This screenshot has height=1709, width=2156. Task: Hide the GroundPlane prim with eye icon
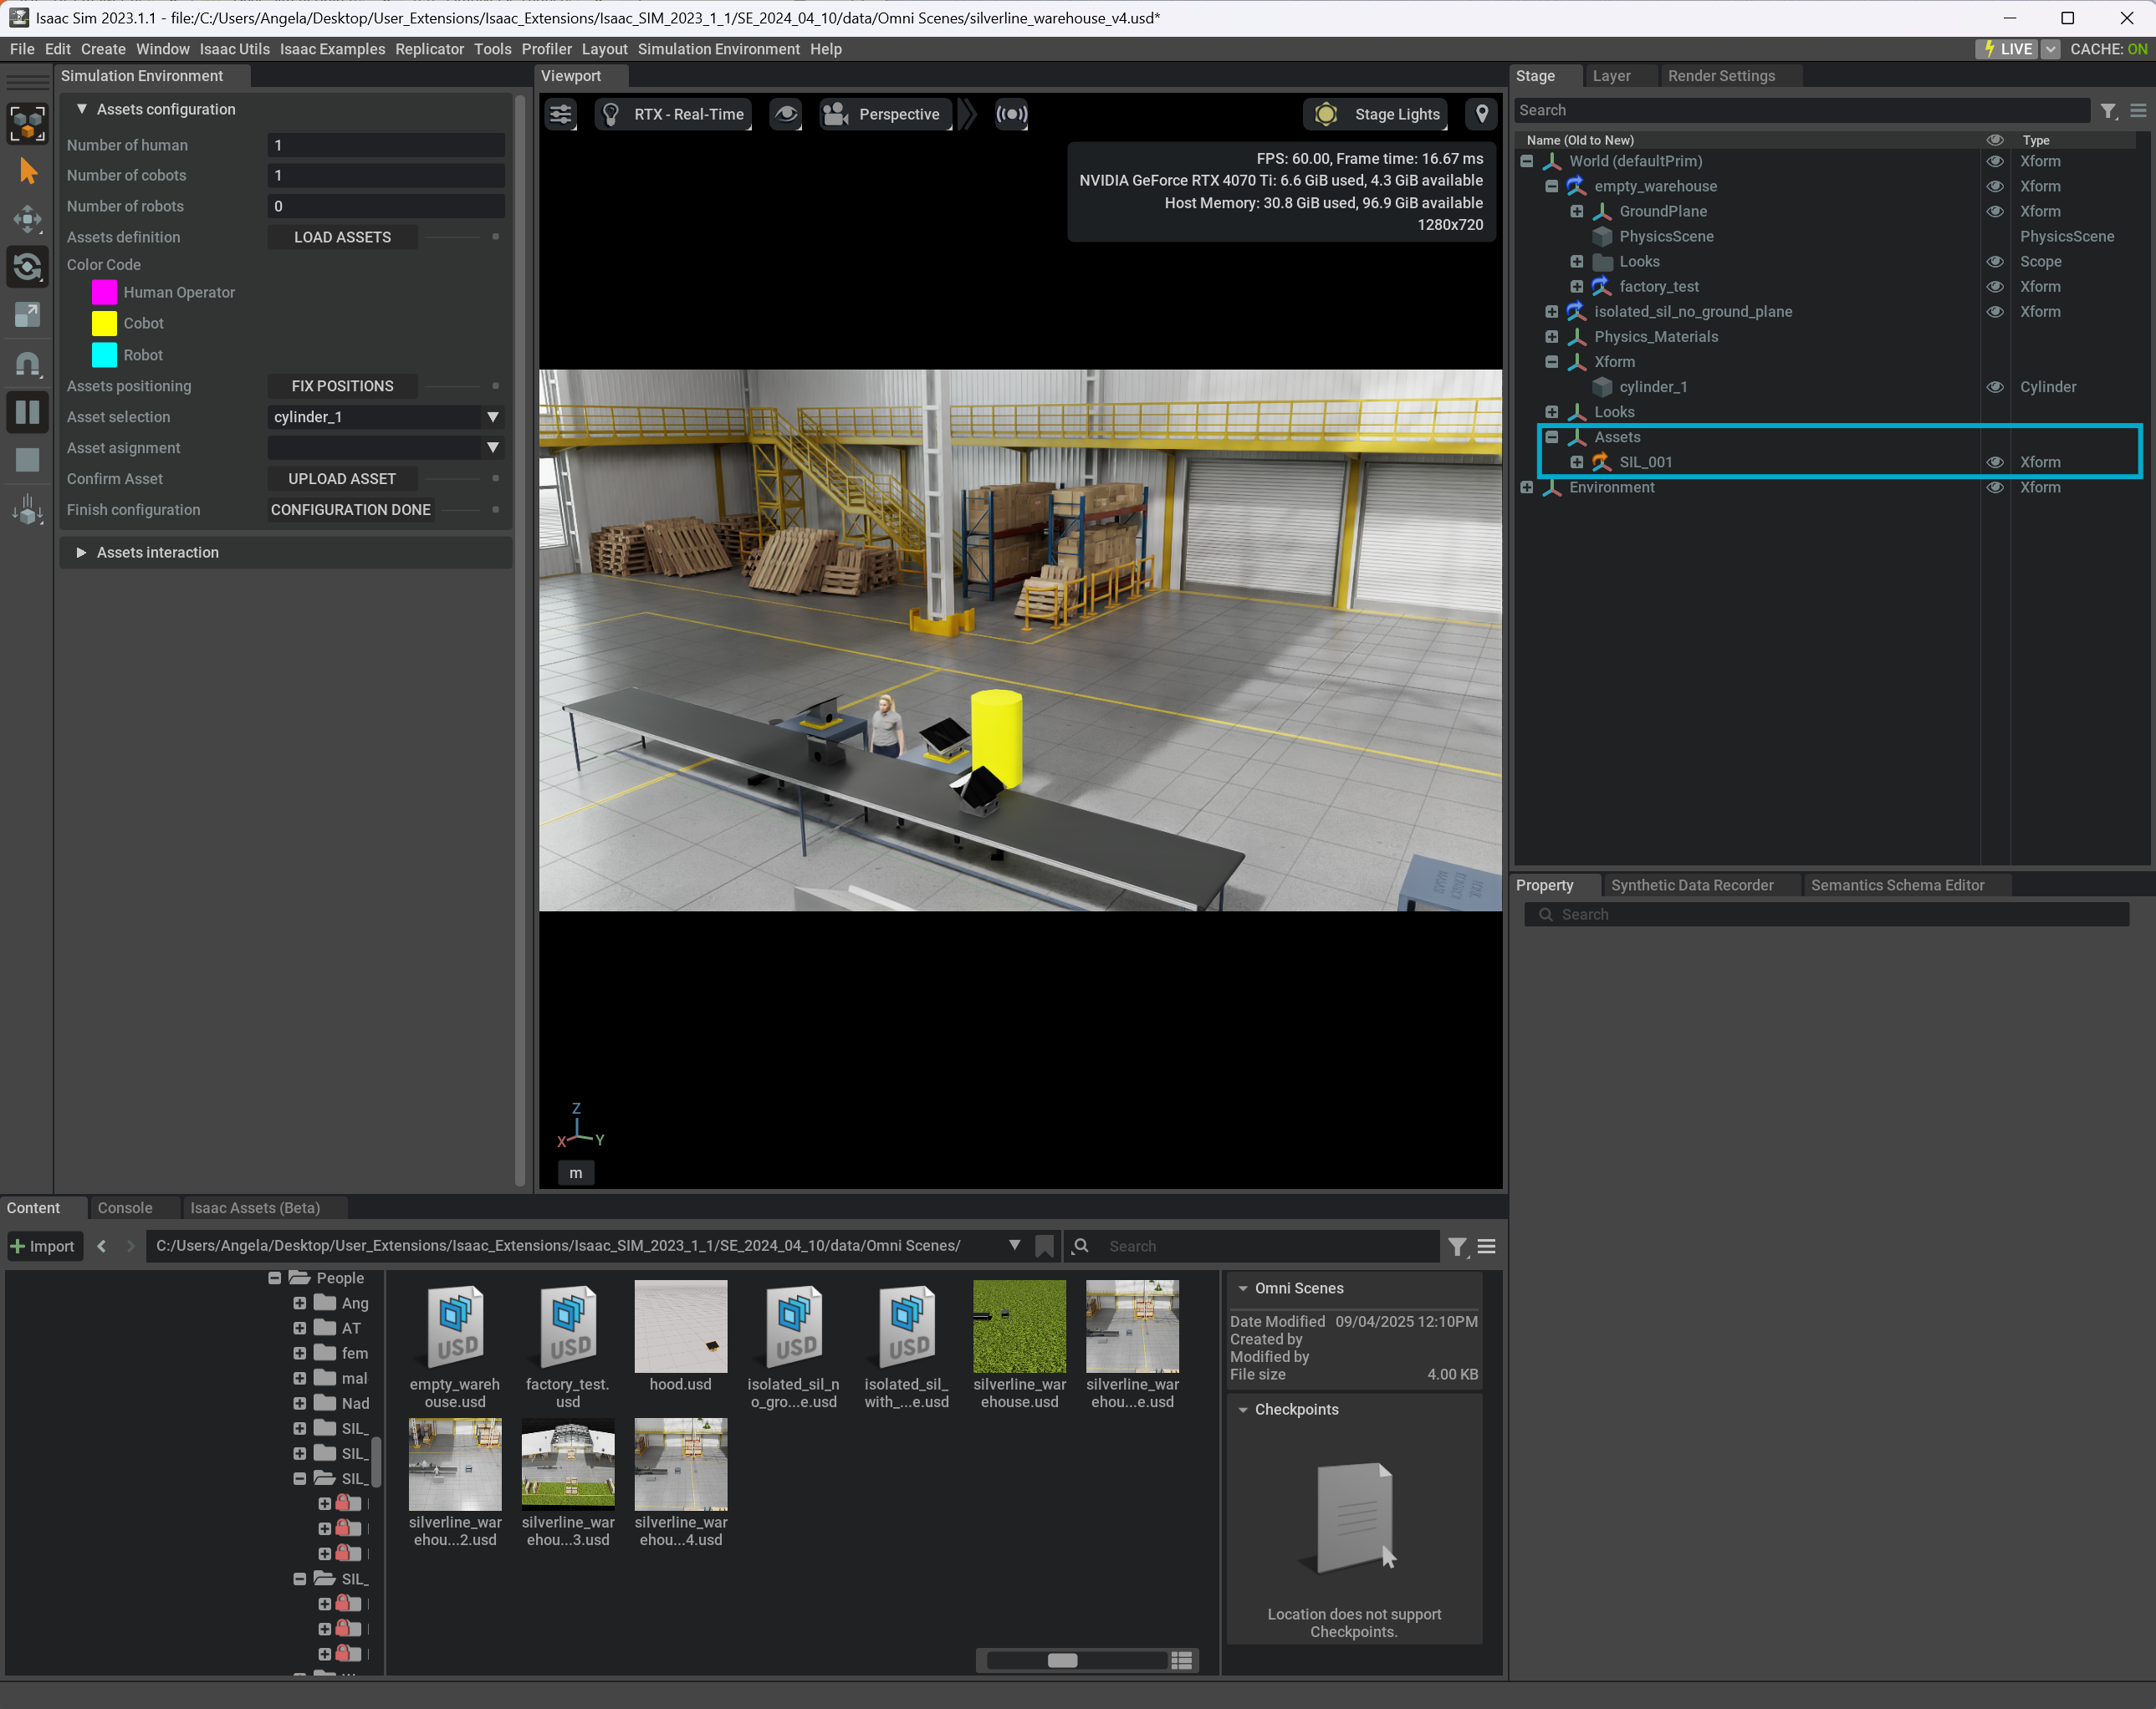1994,211
